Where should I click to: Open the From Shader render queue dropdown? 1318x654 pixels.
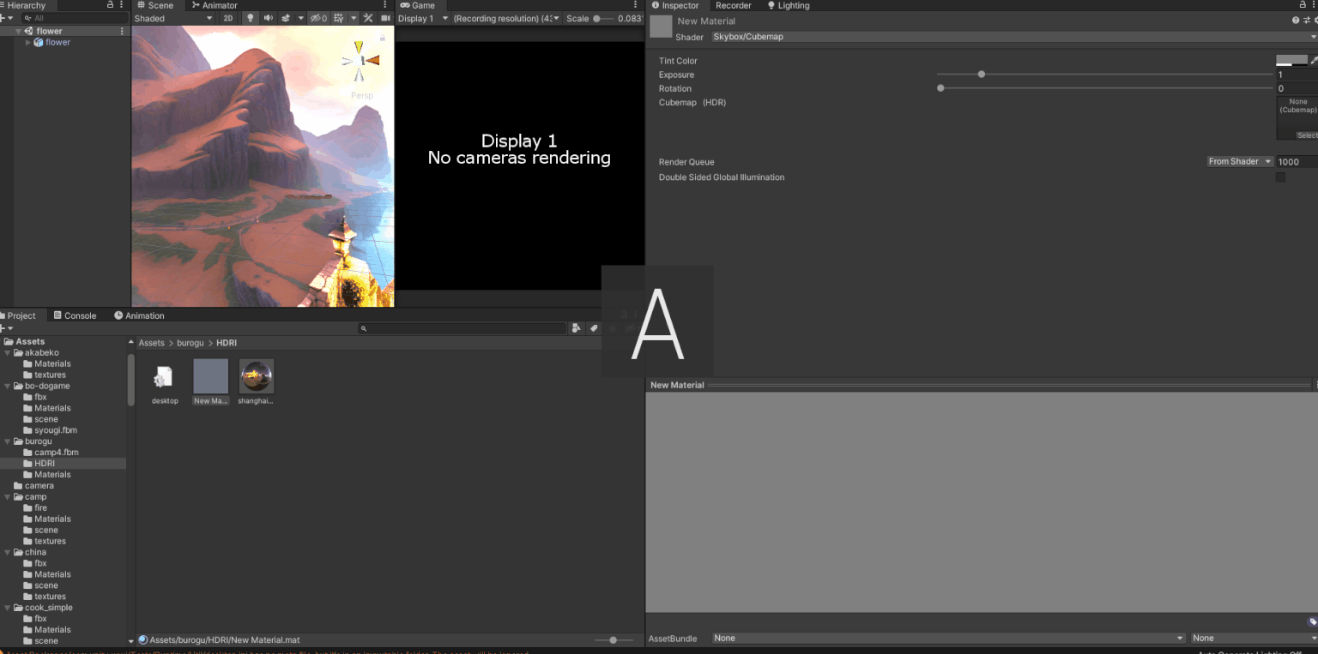pyautogui.click(x=1239, y=161)
